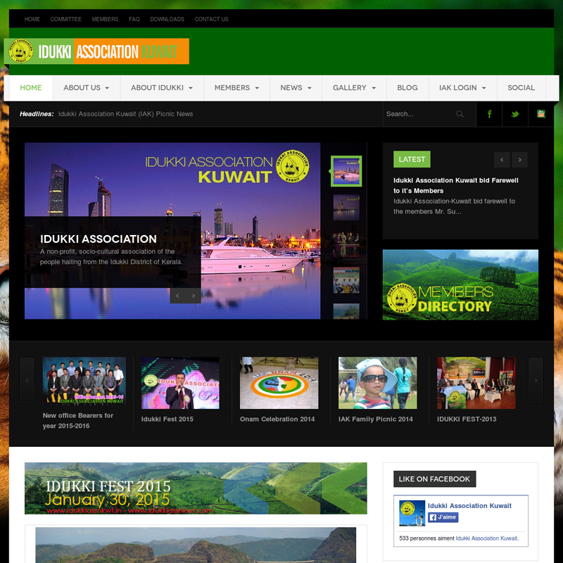
Task: Open Downloads in the top bar
Action: (x=167, y=19)
